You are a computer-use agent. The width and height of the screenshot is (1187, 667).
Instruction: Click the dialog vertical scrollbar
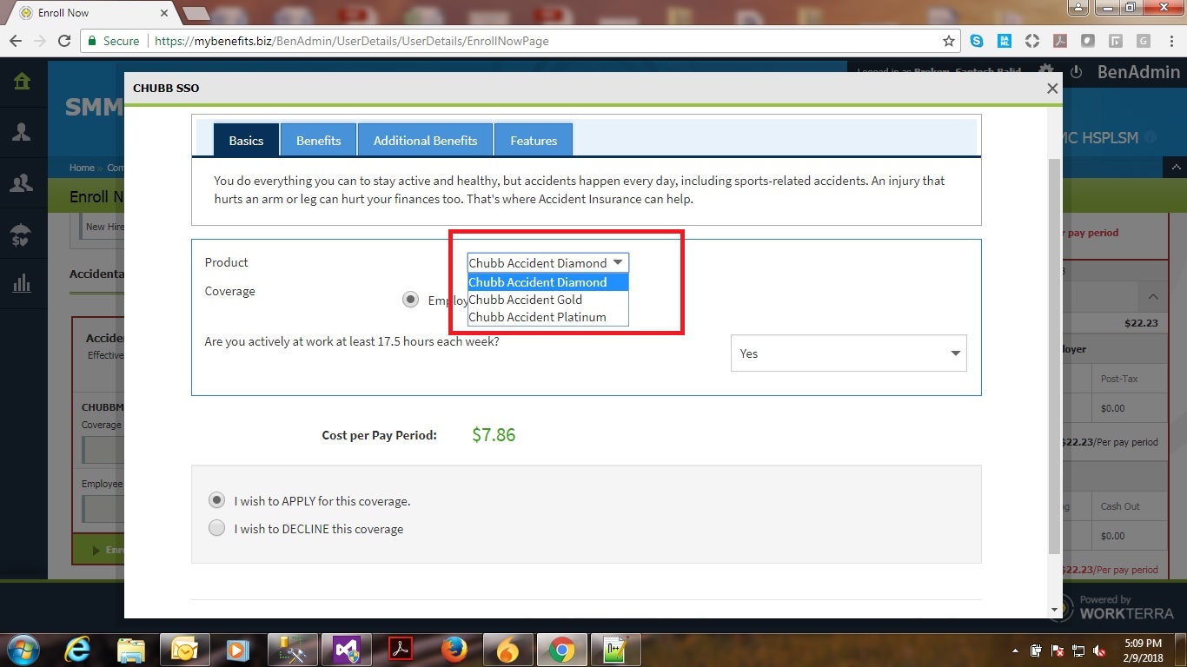1055,356
